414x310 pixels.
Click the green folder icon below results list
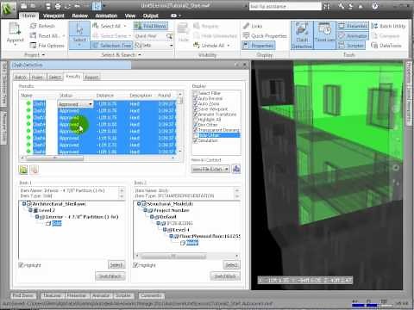(x=23, y=170)
